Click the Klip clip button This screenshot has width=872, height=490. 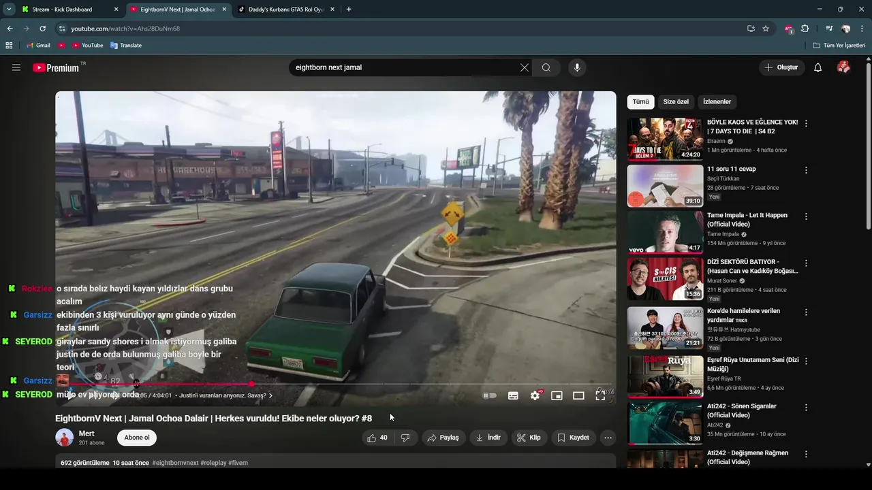tap(529, 438)
